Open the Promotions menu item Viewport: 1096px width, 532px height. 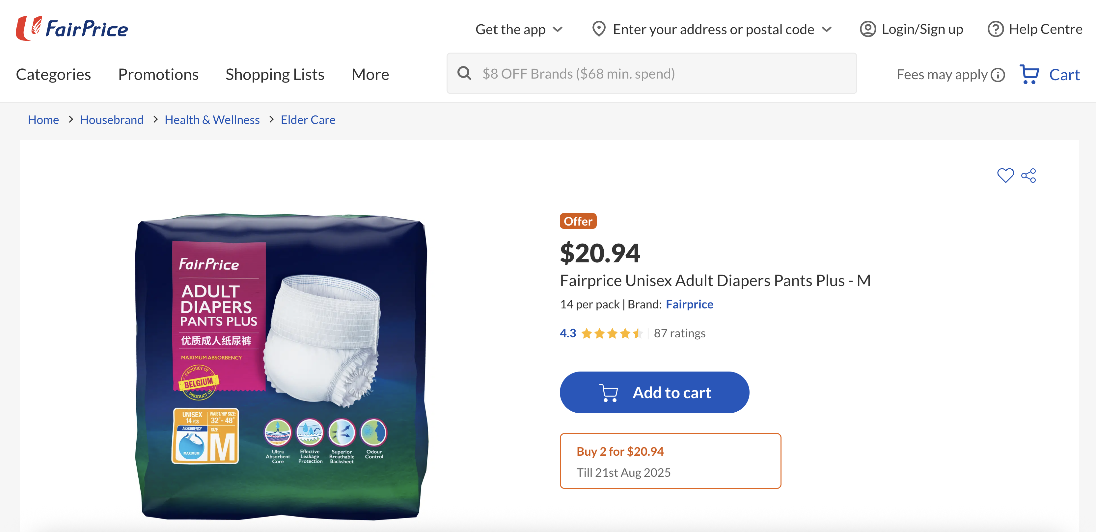(x=158, y=74)
